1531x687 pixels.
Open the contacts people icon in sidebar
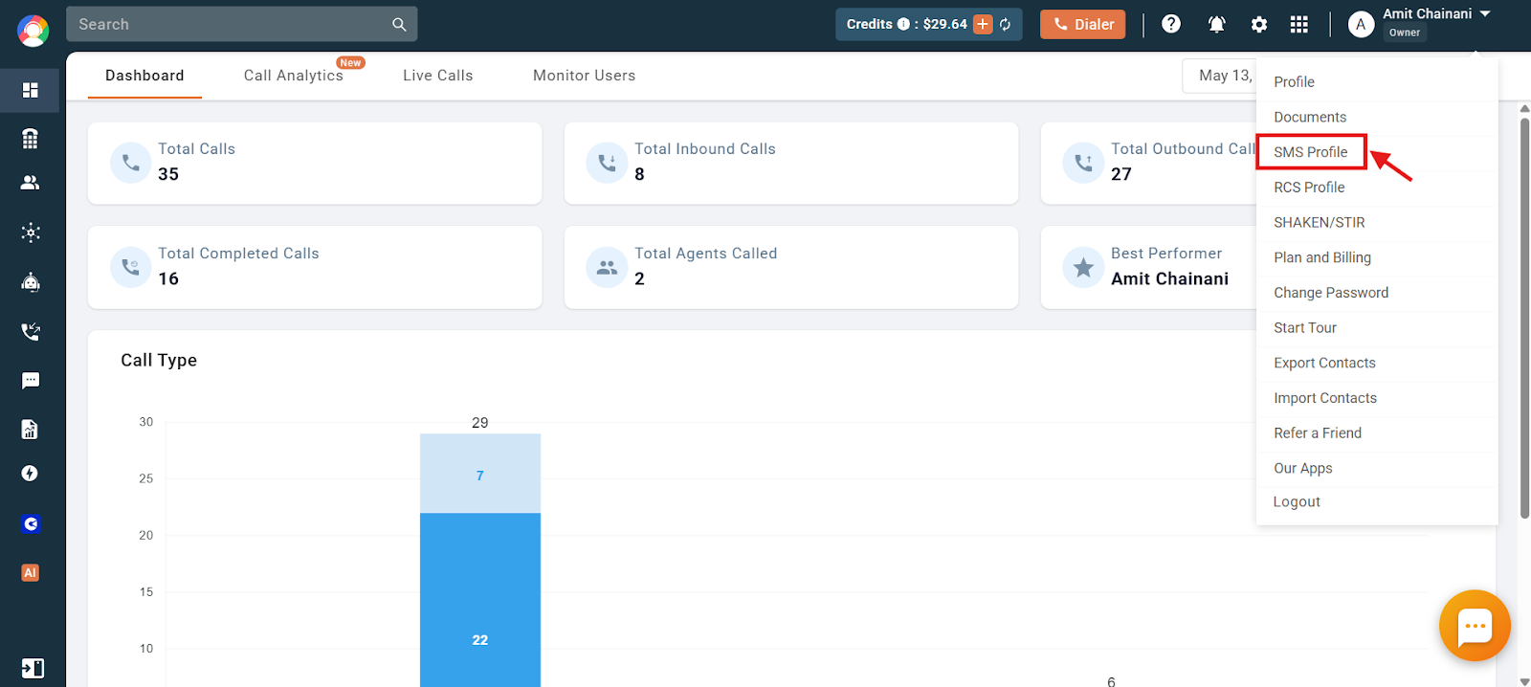click(x=31, y=182)
